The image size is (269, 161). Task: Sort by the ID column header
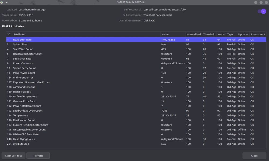click(x=9, y=34)
